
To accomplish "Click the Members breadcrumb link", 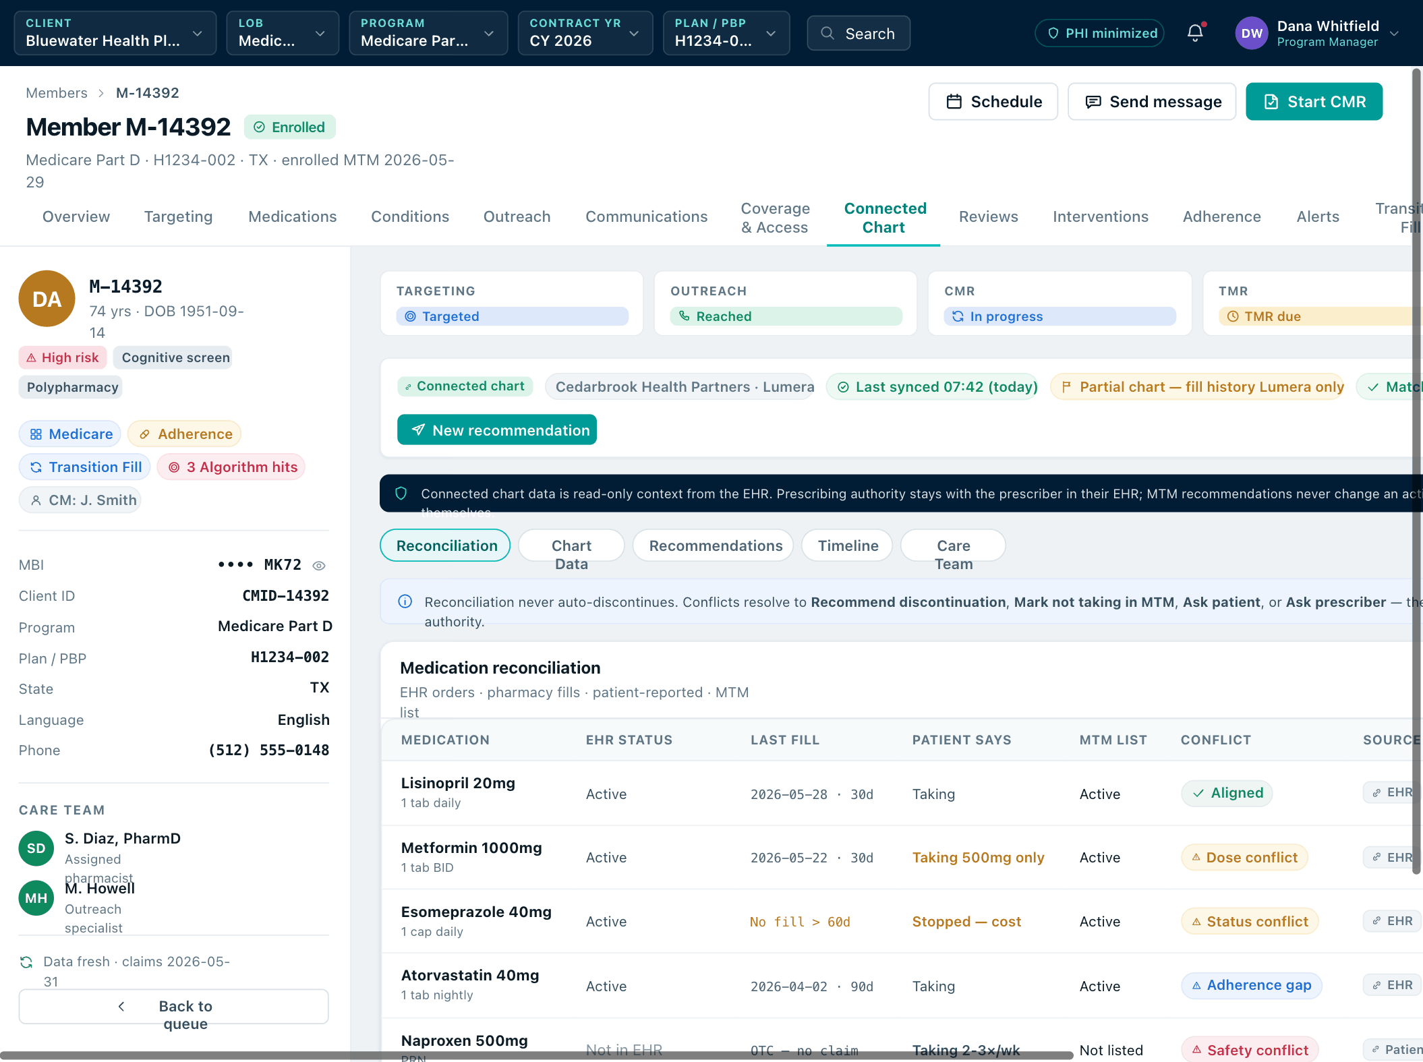I will click(x=57, y=93).
